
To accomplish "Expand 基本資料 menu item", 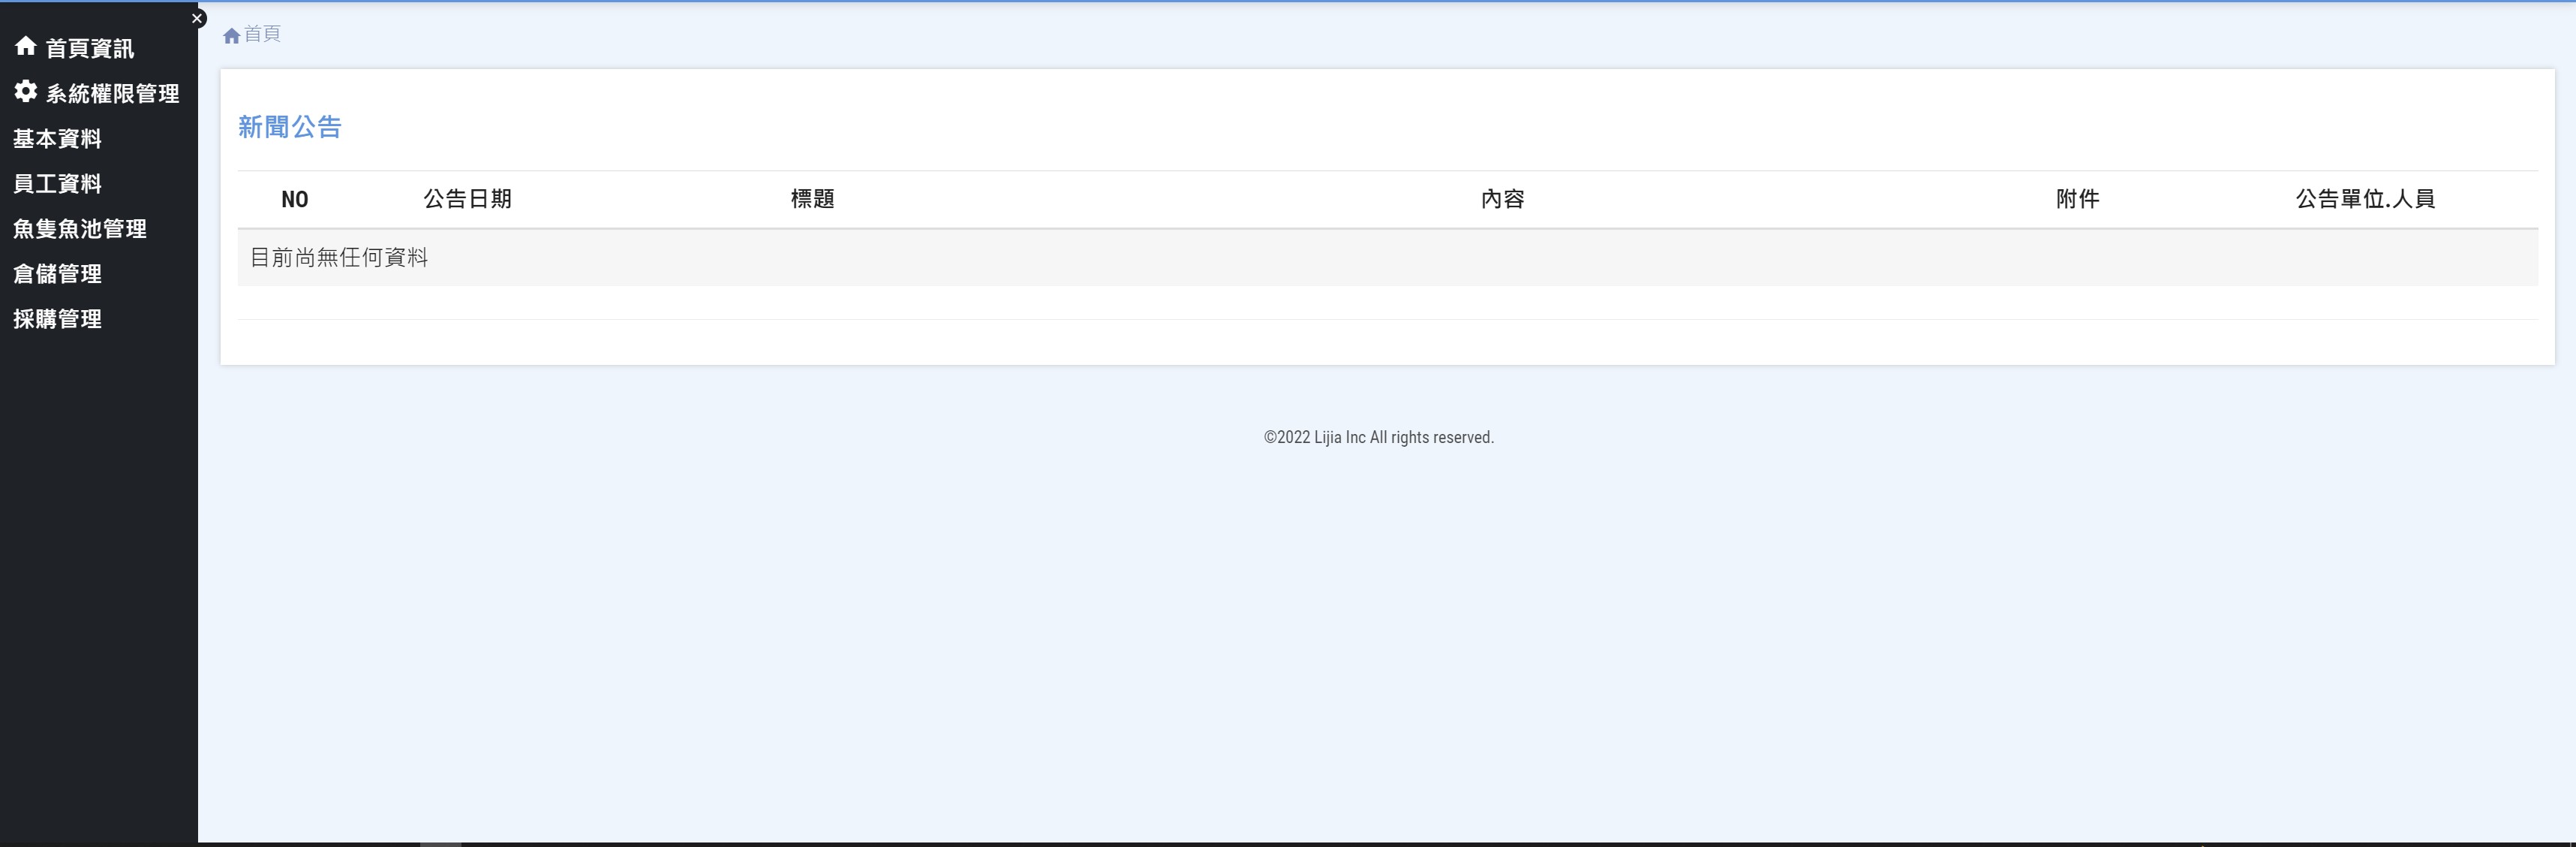I will [x=57, y=138].
